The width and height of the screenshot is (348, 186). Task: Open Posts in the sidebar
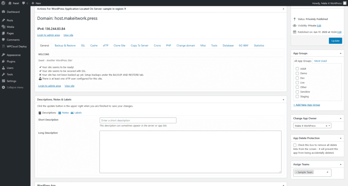[10, 20]
